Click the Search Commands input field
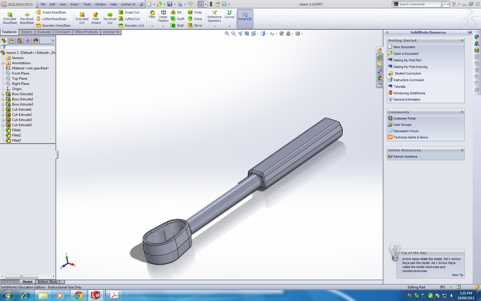This screenshot has height=301, width=481. point(419,4)
